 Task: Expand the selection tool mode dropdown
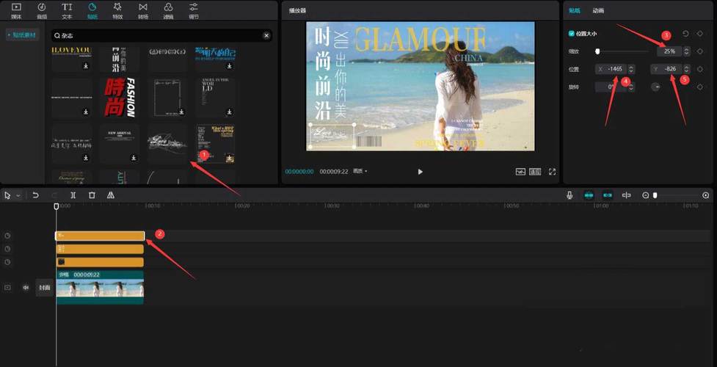coord(18,195)
